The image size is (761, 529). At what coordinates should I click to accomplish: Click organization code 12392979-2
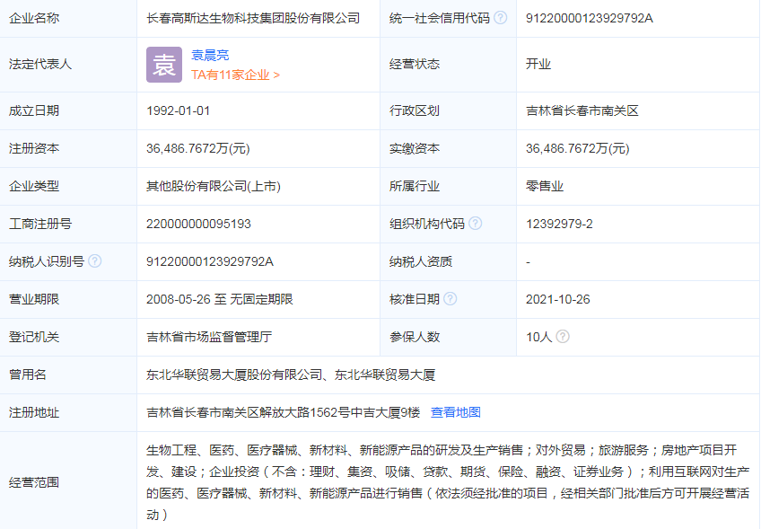[559, 224]
